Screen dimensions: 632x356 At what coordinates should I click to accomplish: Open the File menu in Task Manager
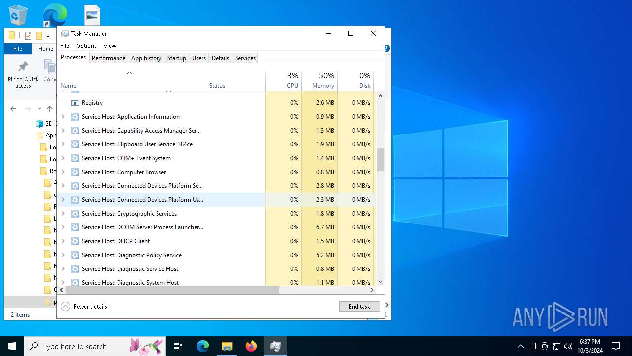65,46
